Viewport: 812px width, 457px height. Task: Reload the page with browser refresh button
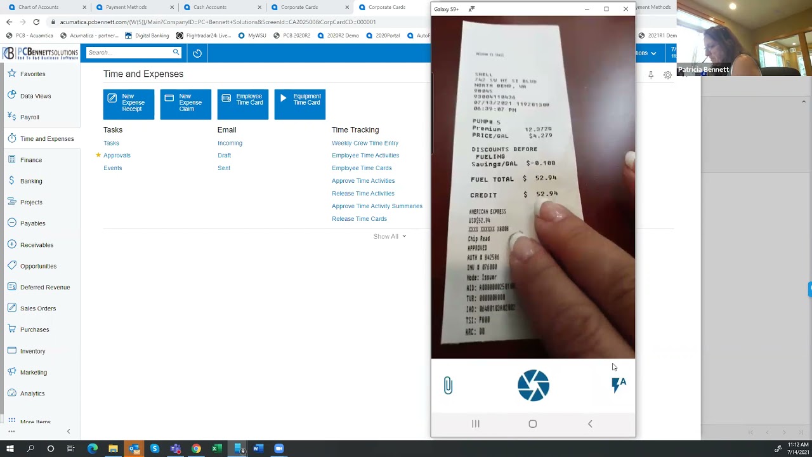tap(36, 22)
